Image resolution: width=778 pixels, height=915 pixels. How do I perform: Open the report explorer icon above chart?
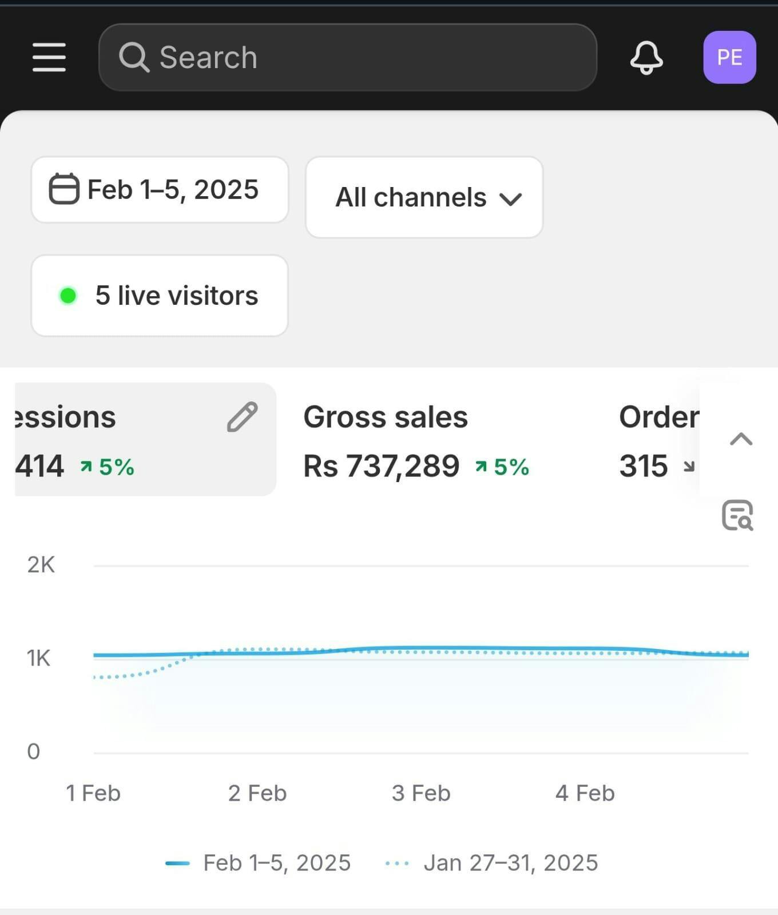[x=737, y=515]
